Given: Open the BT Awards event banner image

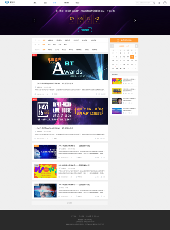Looking at the screenshot, I should coord(70,67).
